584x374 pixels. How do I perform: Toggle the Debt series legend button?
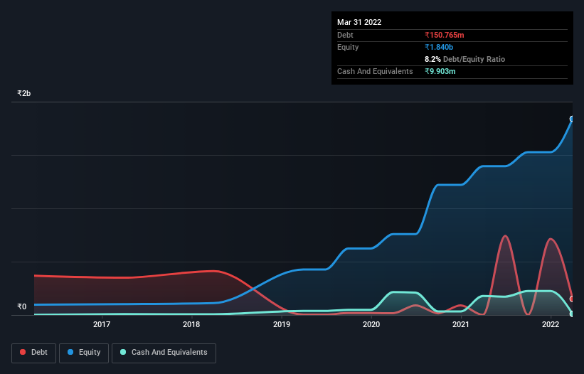tap(34, 353)
